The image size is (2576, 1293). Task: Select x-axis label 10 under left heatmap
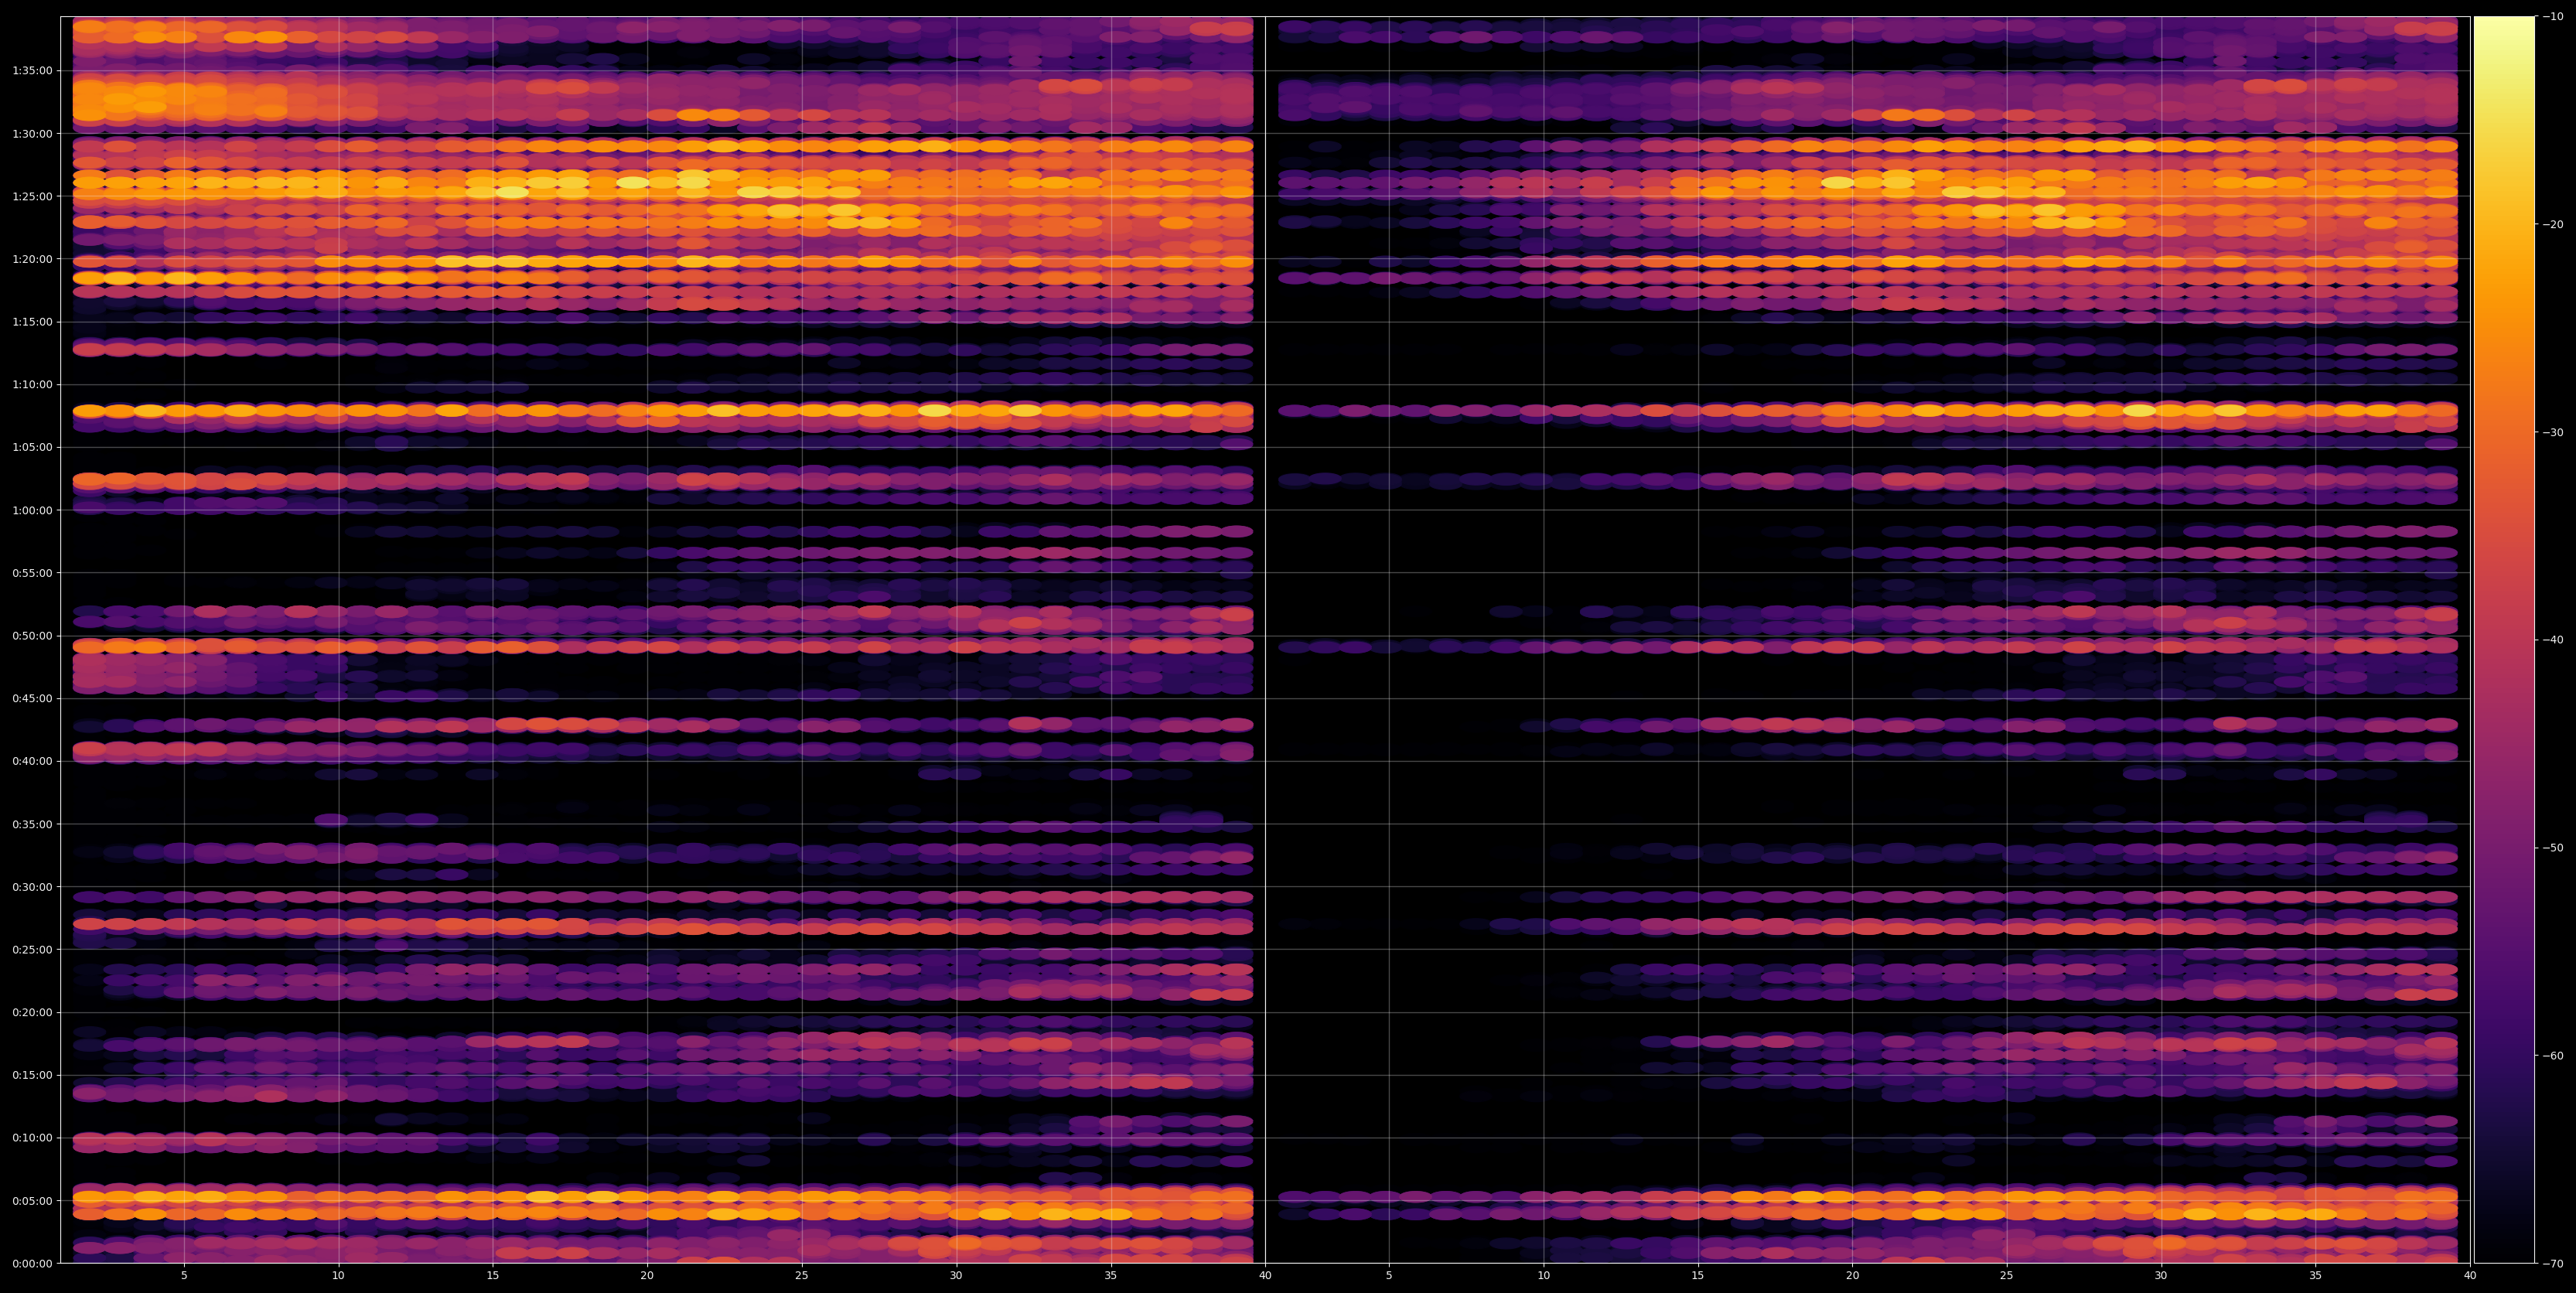point(338,1276)
